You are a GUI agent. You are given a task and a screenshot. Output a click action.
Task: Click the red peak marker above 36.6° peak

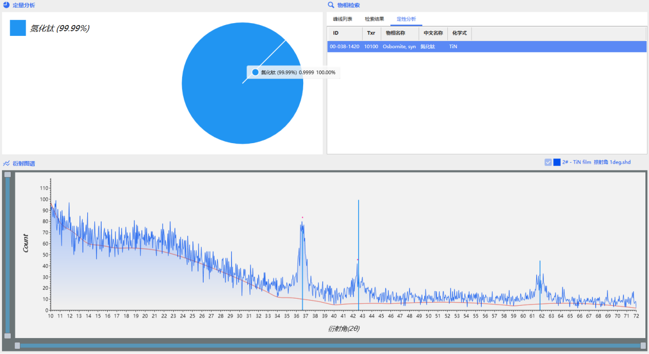click(x=302, y=218)
